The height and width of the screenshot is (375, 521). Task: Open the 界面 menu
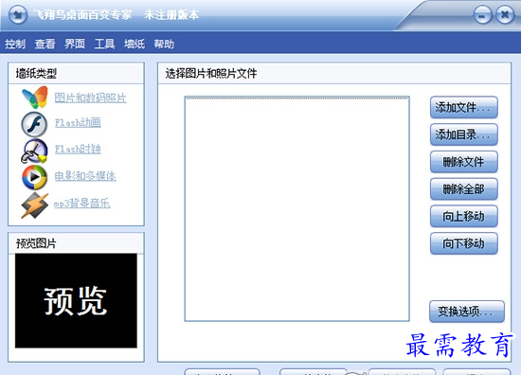[x=75, y=44]
